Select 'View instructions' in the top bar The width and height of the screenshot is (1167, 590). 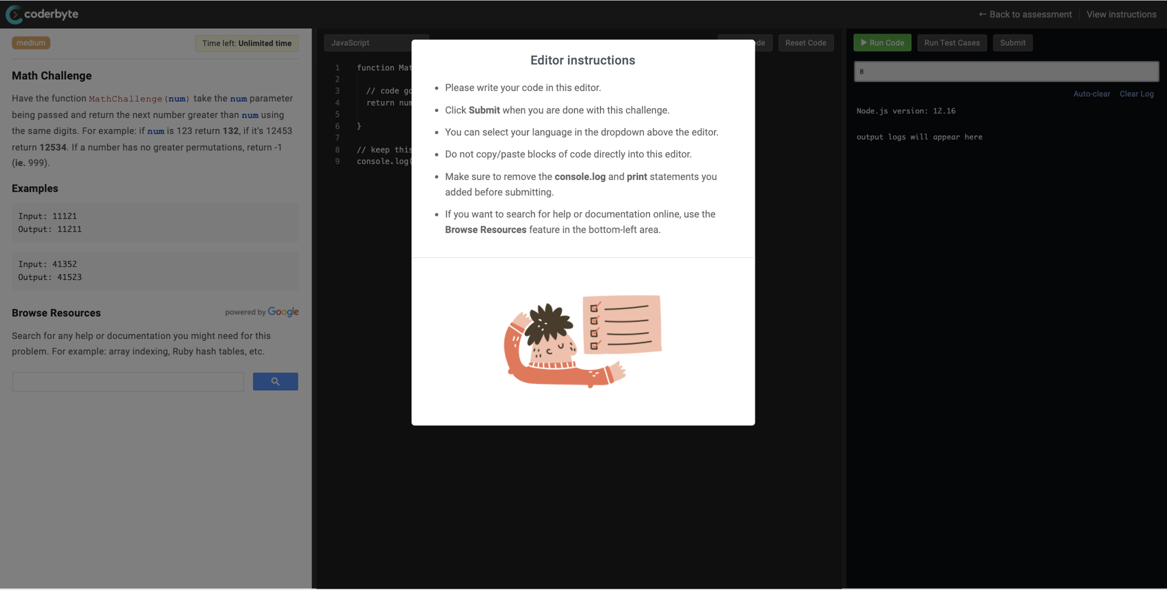1121,14
